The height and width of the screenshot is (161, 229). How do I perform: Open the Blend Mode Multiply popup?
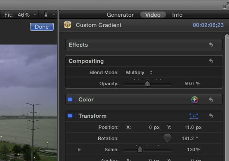tap(139, 72)
